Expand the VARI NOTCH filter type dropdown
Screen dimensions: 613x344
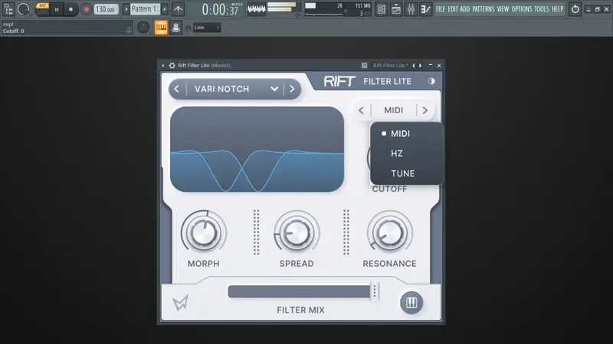click(x=274, y=89)
